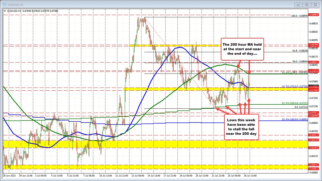
Task: Click the H1 MA:100:0:0: 0.67556 label
Action: click(295, 86)
